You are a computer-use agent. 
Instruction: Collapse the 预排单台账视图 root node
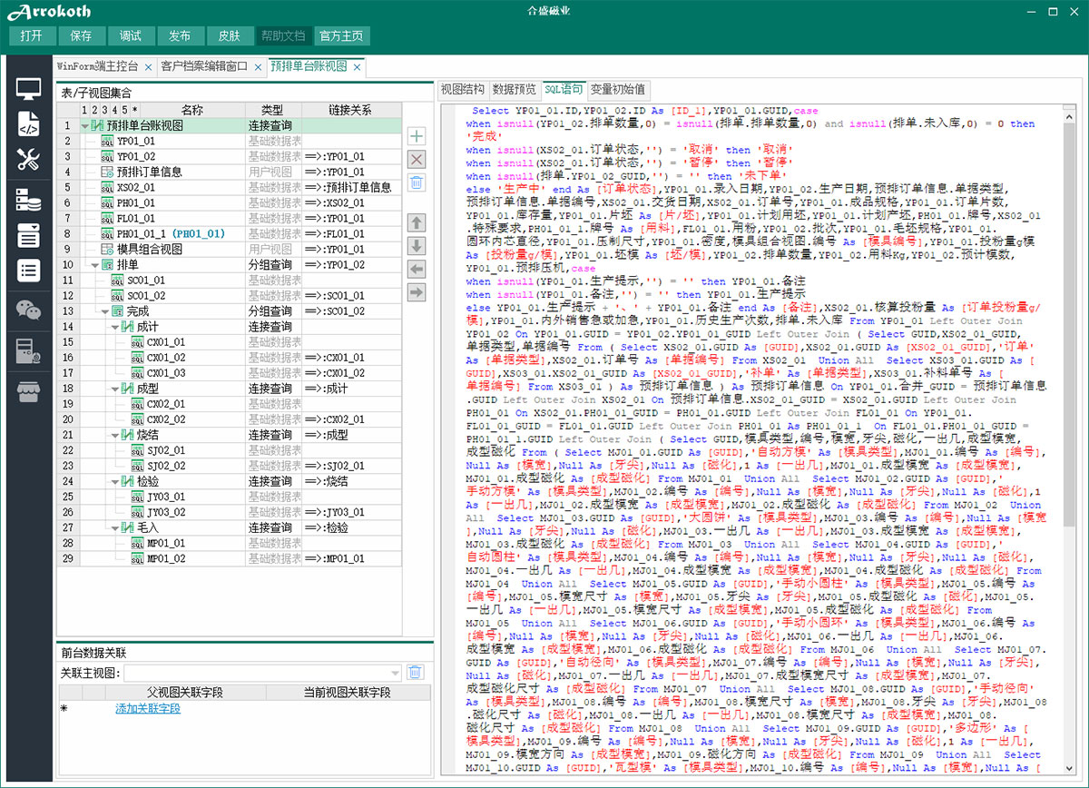coord(85,126)
